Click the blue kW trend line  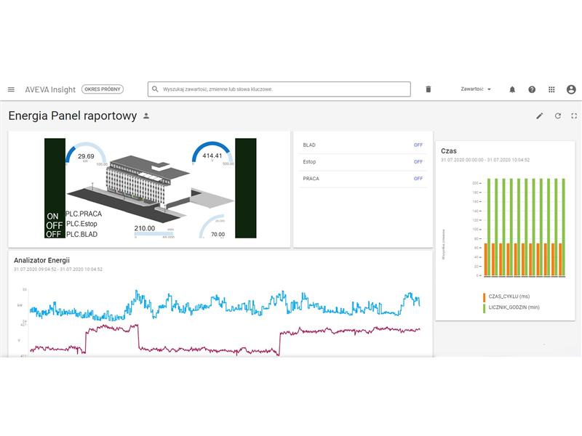225,304
